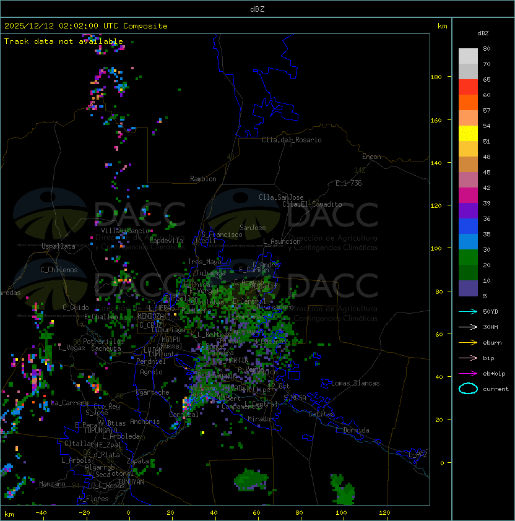Screen dimensions: 515x521
Task: Select the red swatch between 65 and 60
Action: tap(468, 87)
